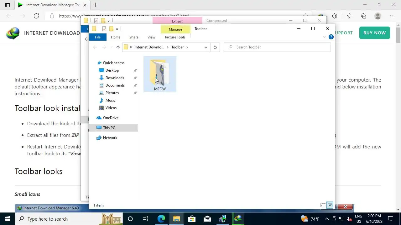Open File Explorer from taskbar
The height and width of the screenshot is (225, 401).
[x=176, y=219]
